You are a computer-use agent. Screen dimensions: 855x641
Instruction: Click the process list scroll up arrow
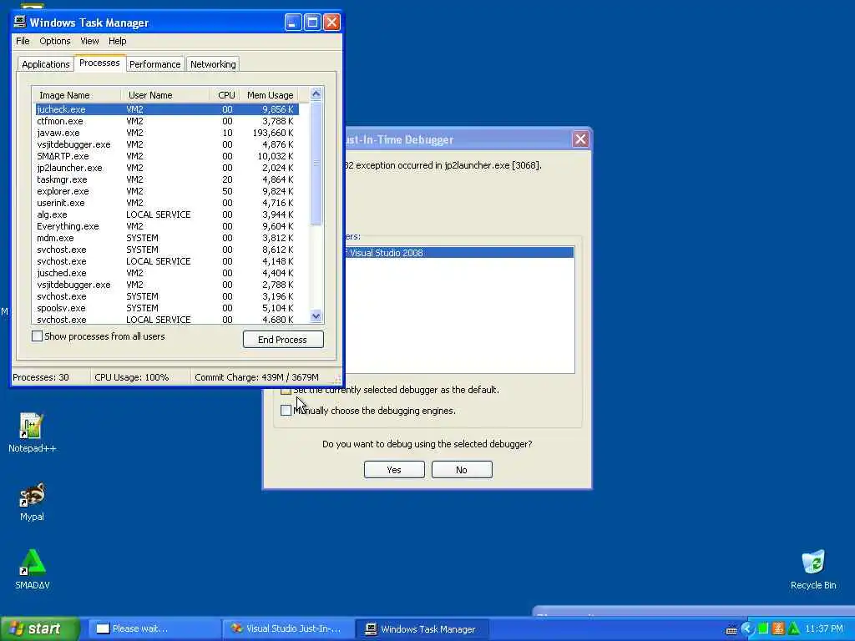[316, 93]
